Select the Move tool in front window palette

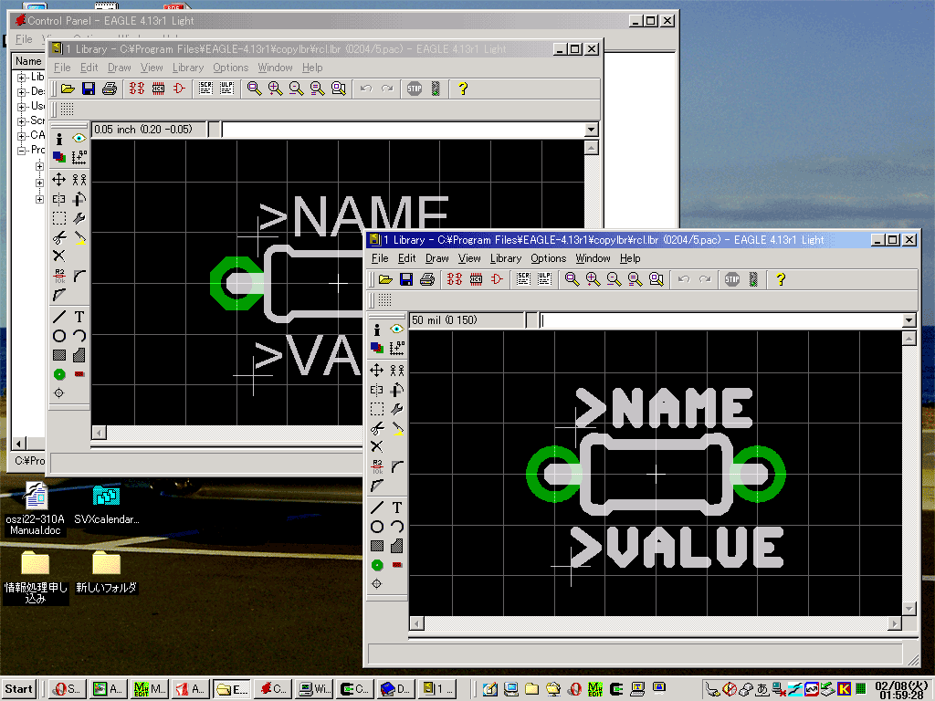[377, 371]
